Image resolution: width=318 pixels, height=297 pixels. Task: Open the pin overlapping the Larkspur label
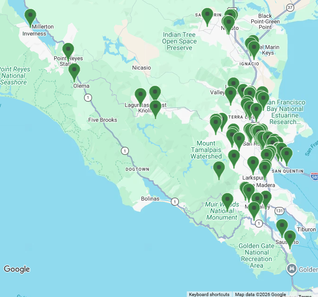coord(265,171)
